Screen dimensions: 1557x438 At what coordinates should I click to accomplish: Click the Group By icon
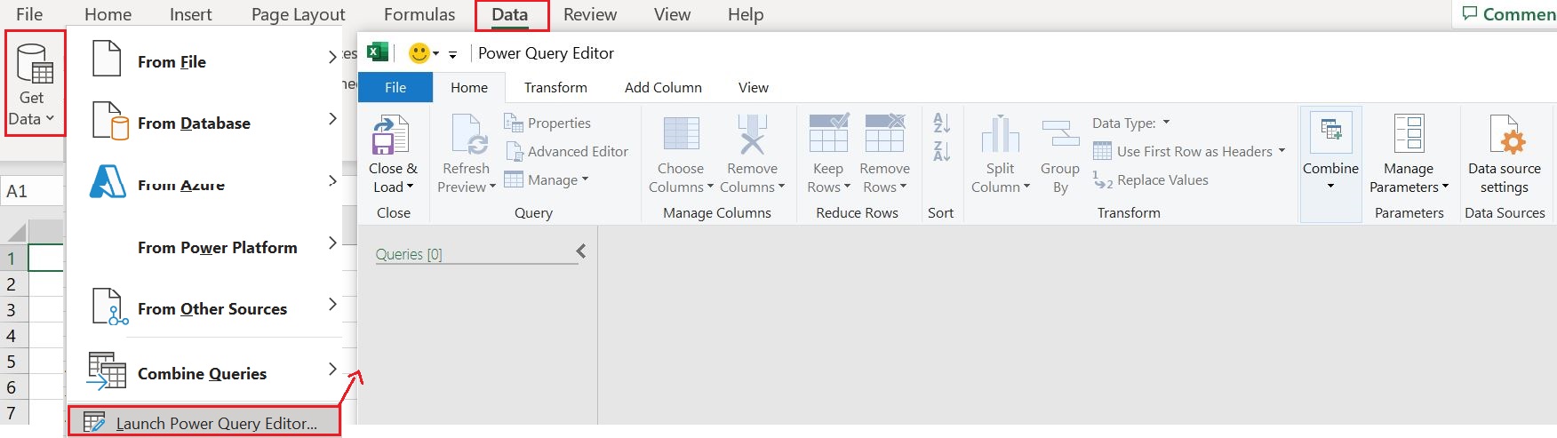1060,134
